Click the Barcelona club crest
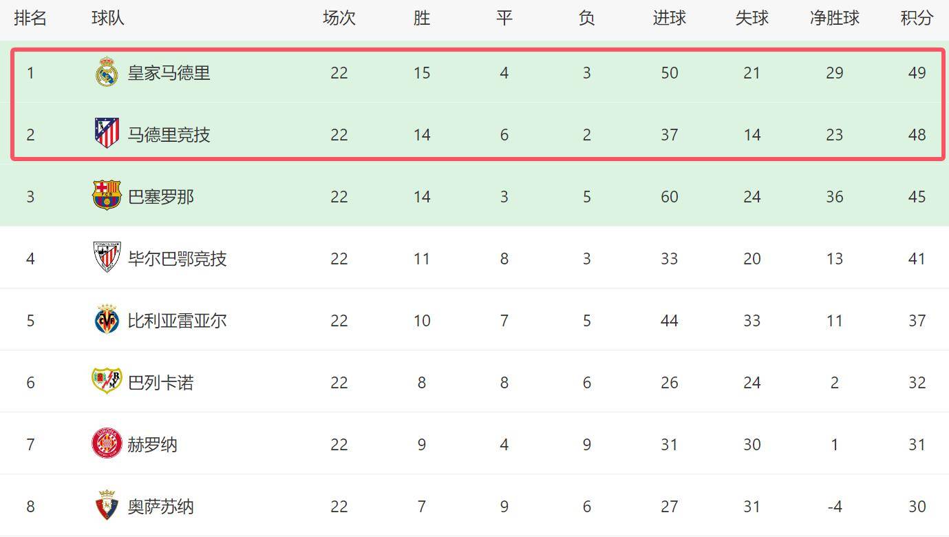 click(x=107, y=196)
